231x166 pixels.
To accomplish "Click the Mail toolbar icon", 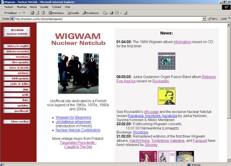I will pyautogui.click(x=104, y=13).
